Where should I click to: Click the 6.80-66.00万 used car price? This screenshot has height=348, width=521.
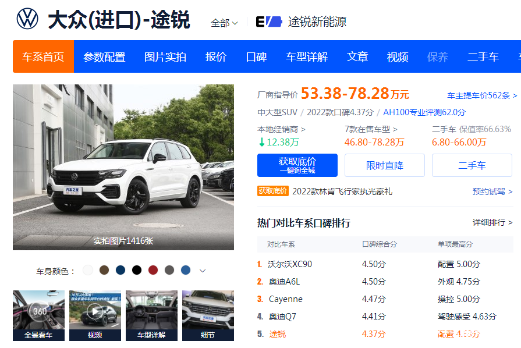pos(459,143)
